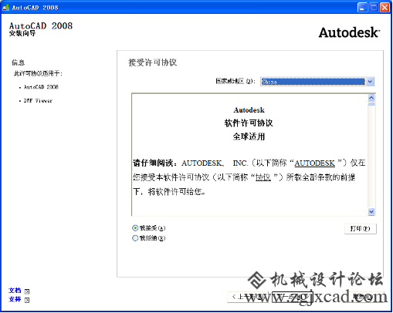Click the arrow of the country combo box

pos(370,82)
